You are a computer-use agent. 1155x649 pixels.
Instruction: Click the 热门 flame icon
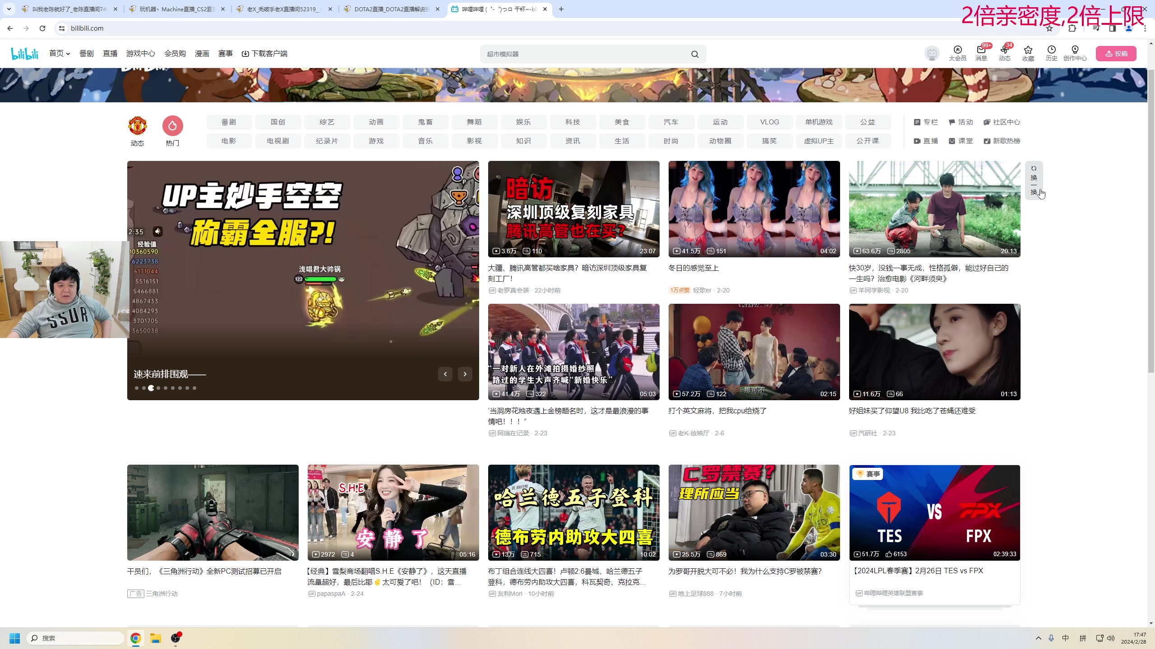172,126
